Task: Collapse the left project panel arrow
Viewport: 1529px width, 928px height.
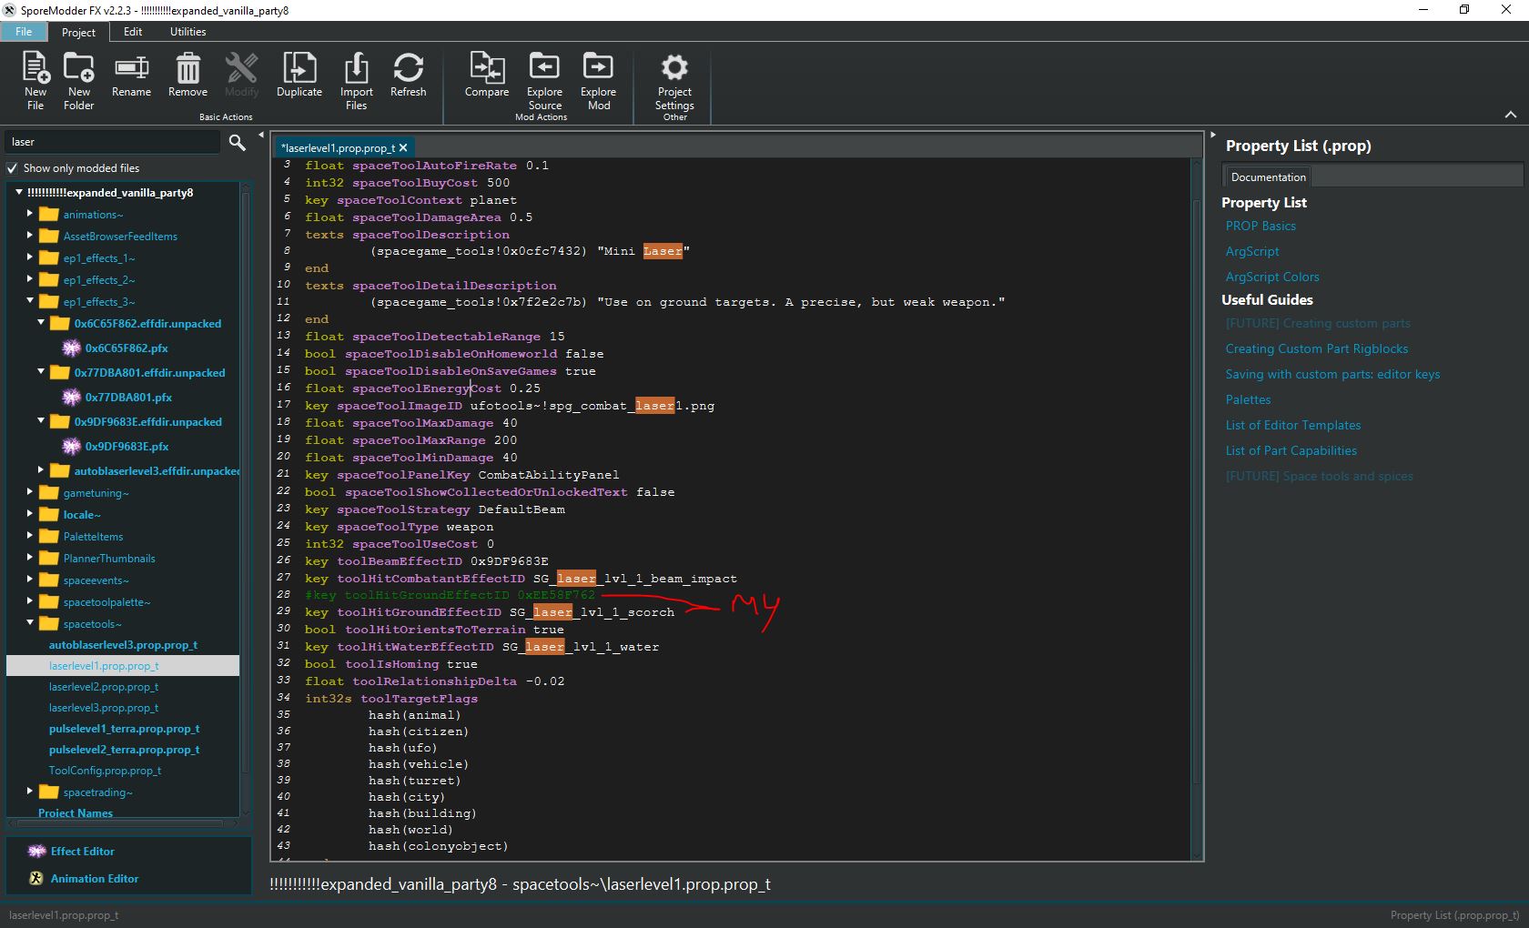Action: [x=261, y=135]
